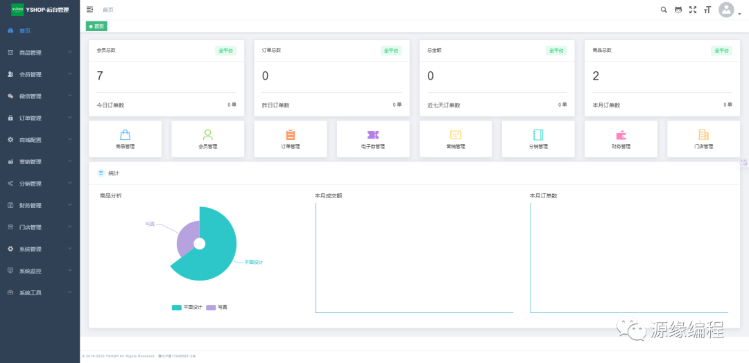Open the dropdown arrow beside the avatar
The image size is (749, 363).
740,15
